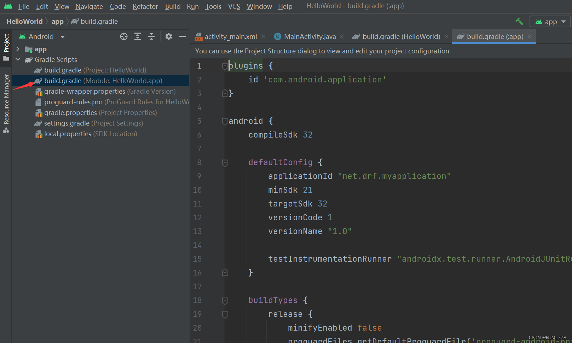The height and width of the screenshot is (343, 572).
Task: Click the minSdk value 21
Action: click(x=307, y=190)
